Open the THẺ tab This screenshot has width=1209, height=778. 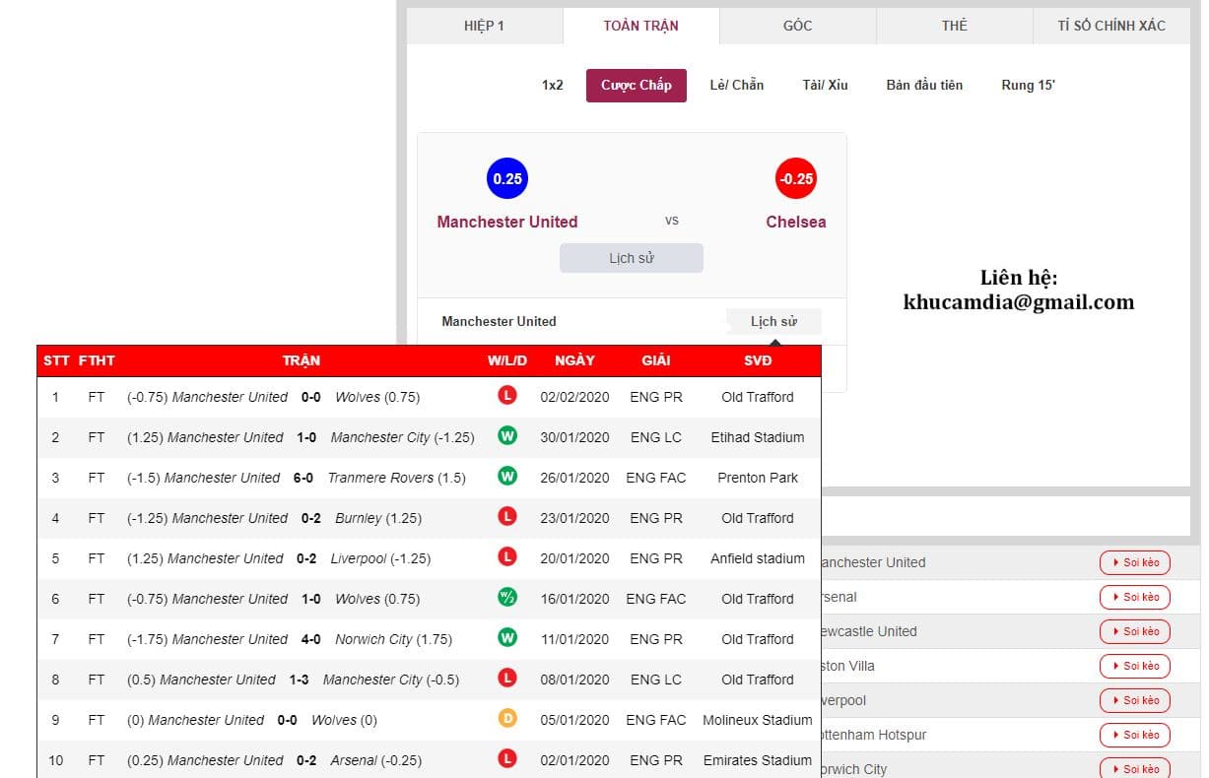pos(954,26)
